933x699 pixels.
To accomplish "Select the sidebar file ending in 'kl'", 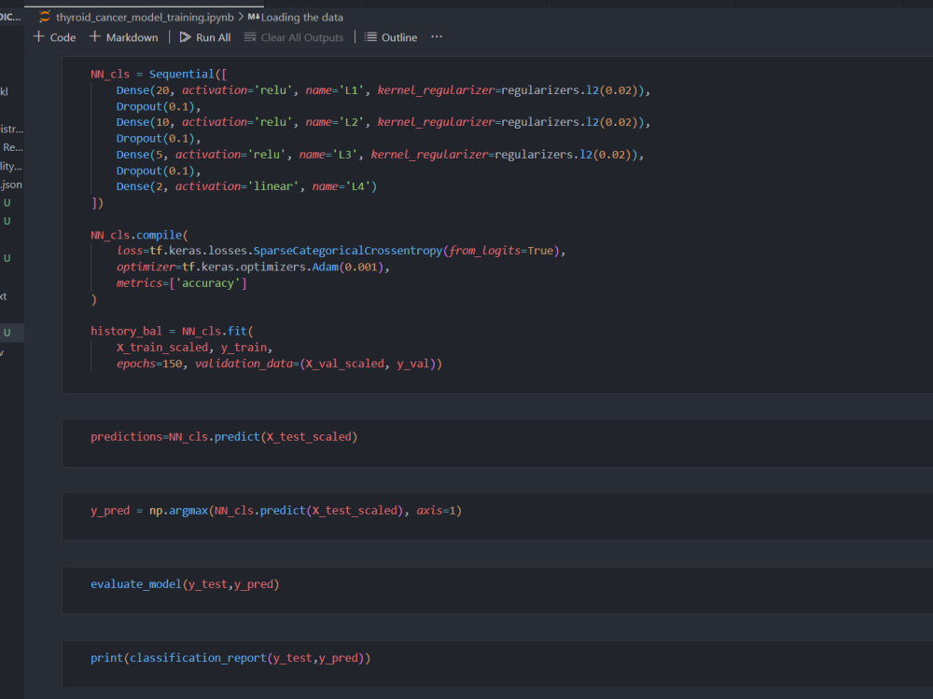I will (x=5, y=91).
